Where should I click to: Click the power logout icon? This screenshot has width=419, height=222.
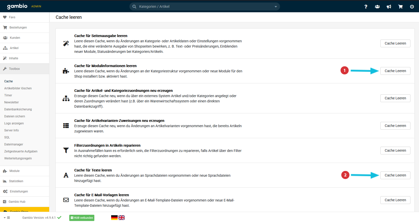[x=412, y=7]
